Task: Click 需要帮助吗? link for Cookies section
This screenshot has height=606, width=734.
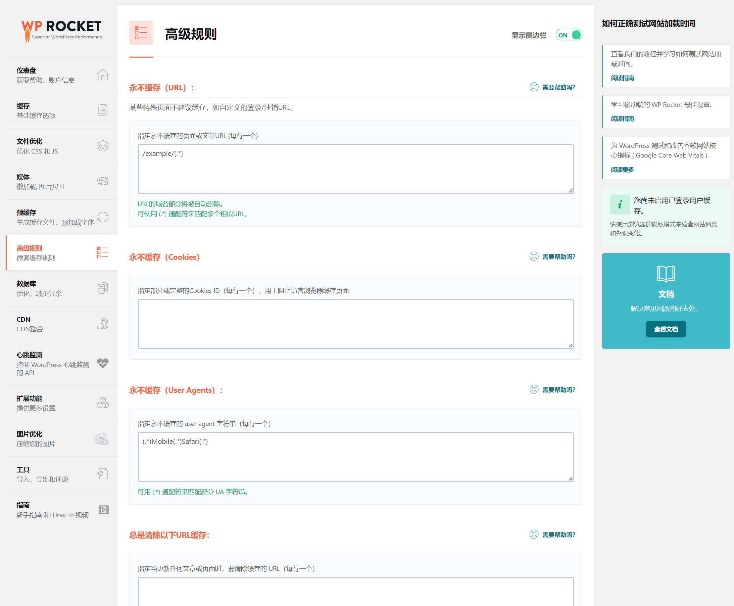Action: point(558,256)
